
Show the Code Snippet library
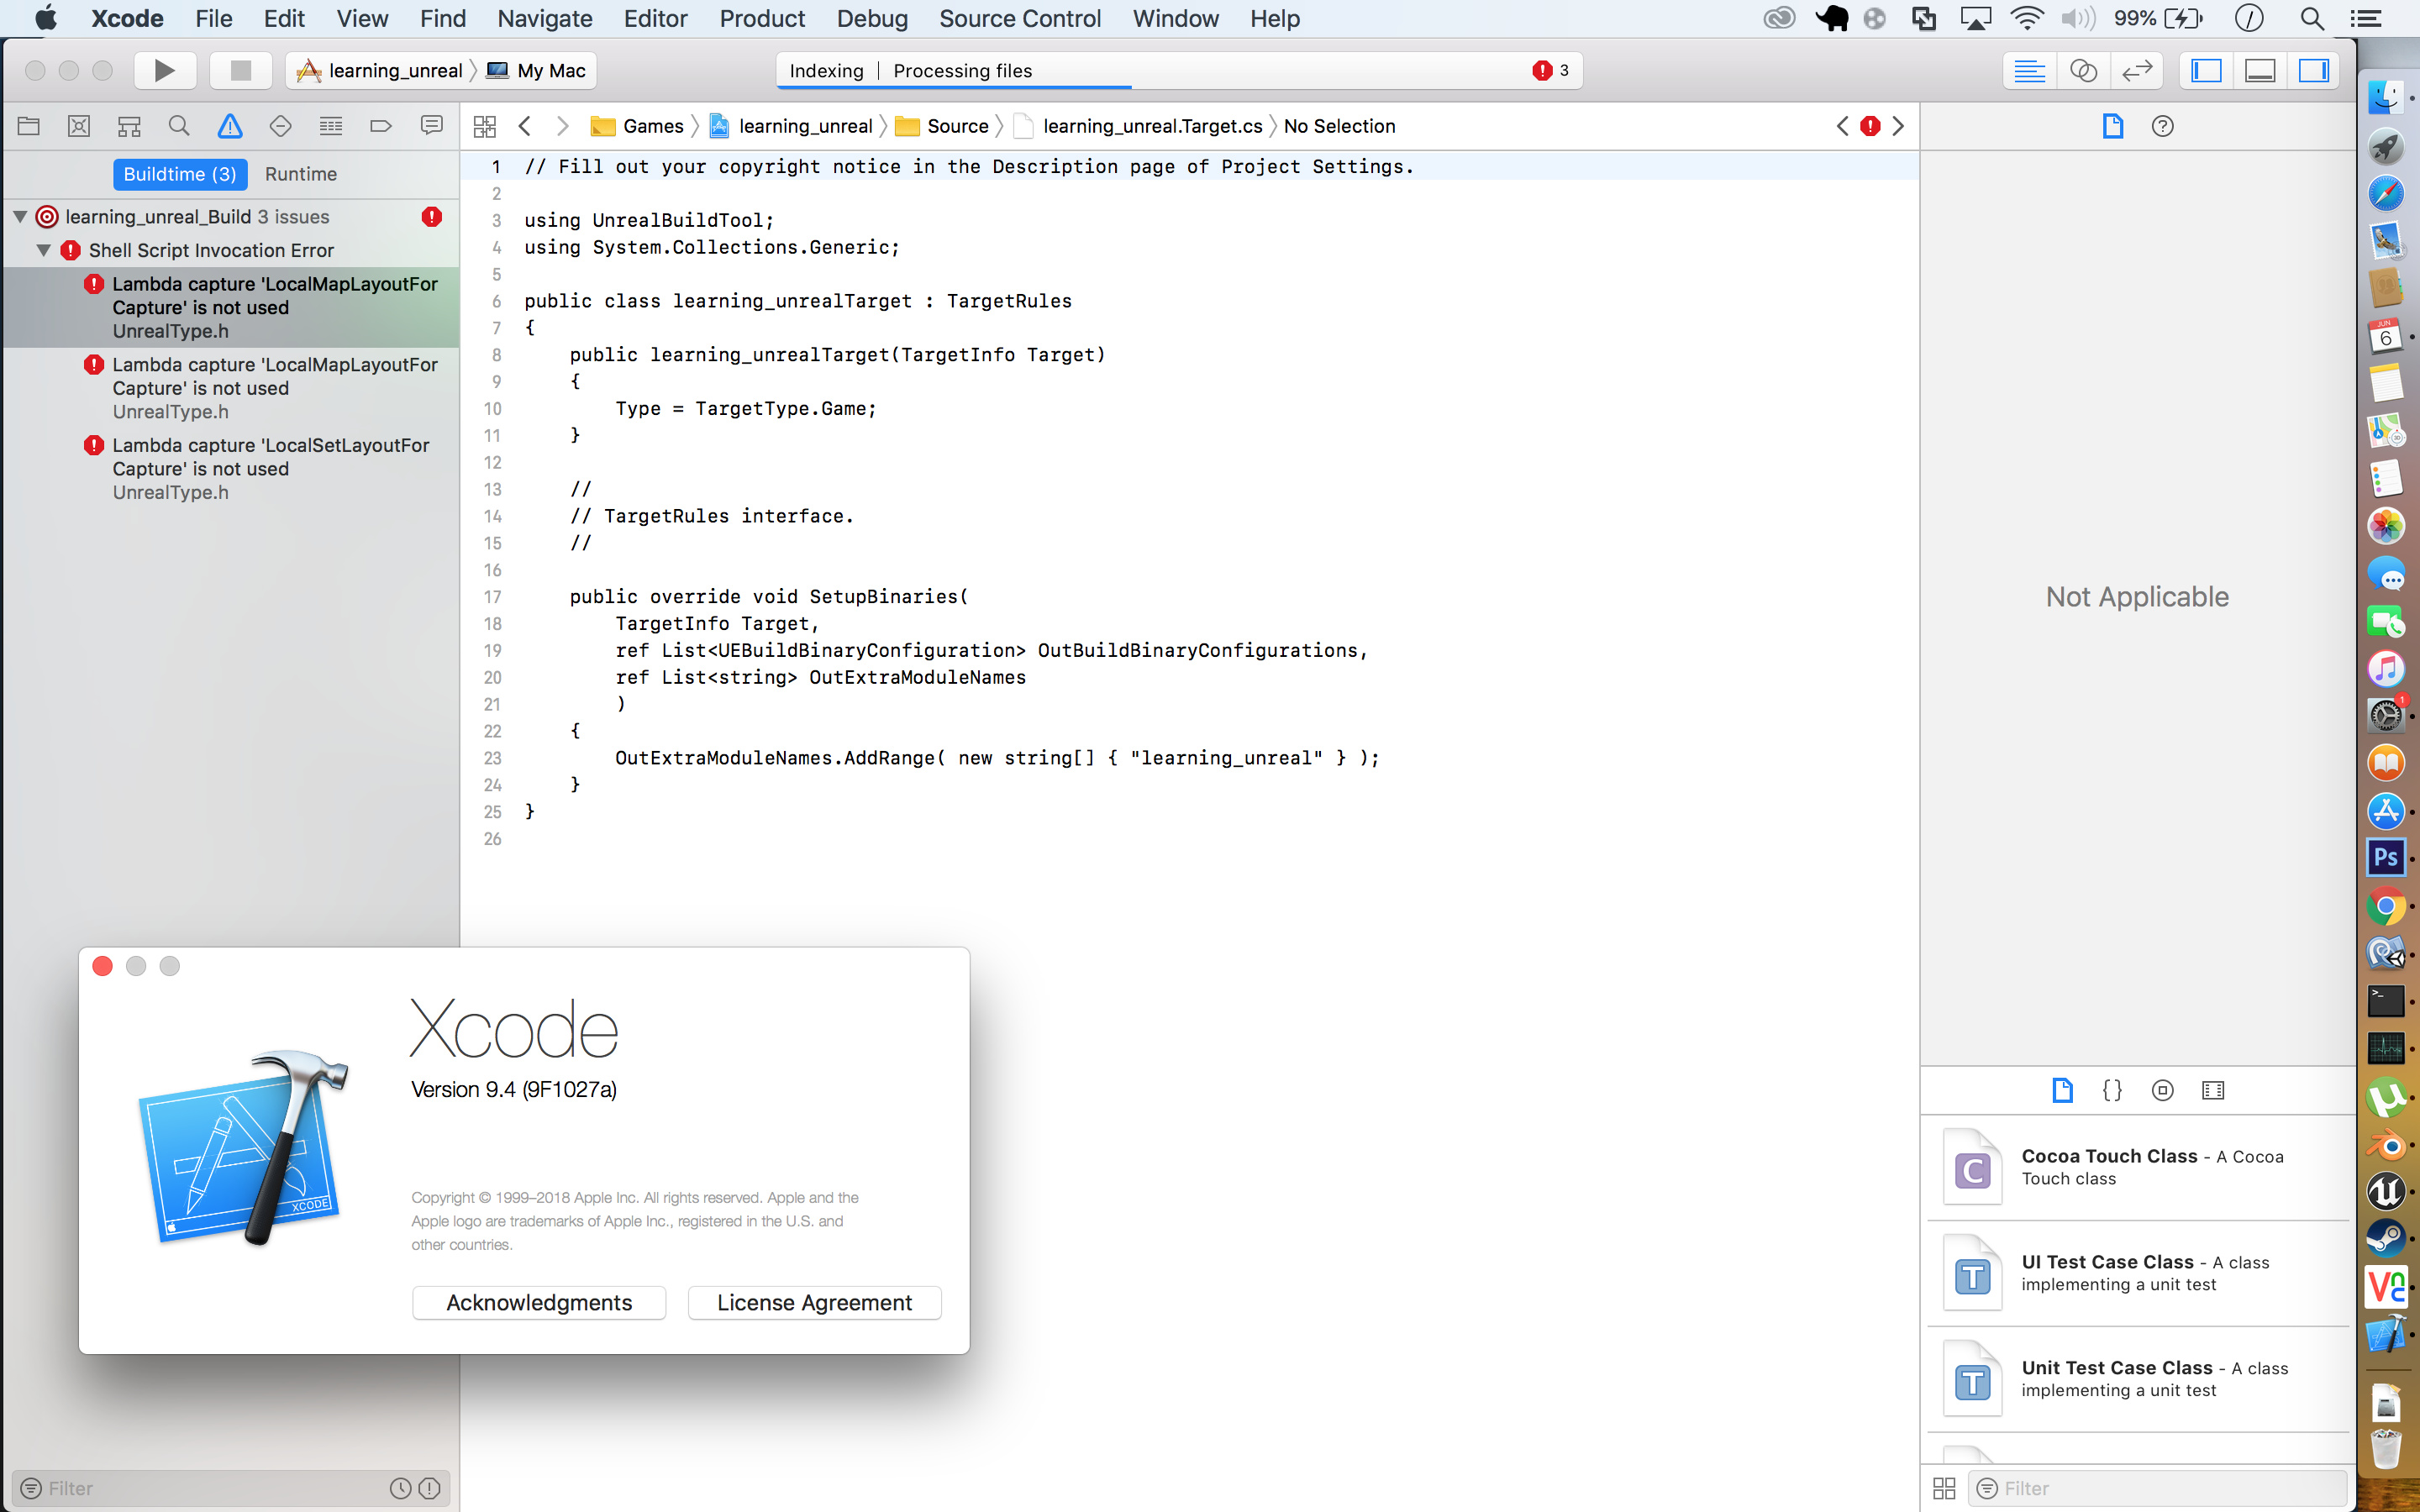coord(2112,1090)
